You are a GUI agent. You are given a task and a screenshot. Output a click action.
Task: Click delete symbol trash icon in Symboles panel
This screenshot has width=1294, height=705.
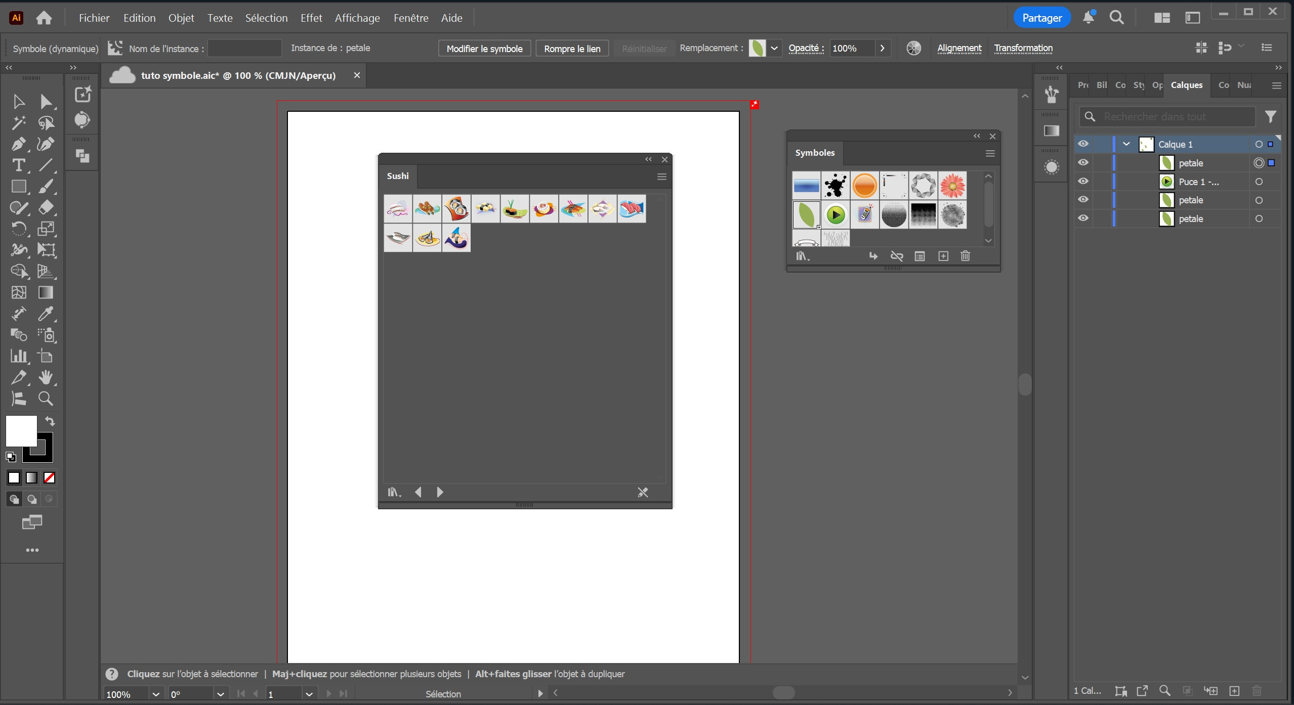point(965,256)
